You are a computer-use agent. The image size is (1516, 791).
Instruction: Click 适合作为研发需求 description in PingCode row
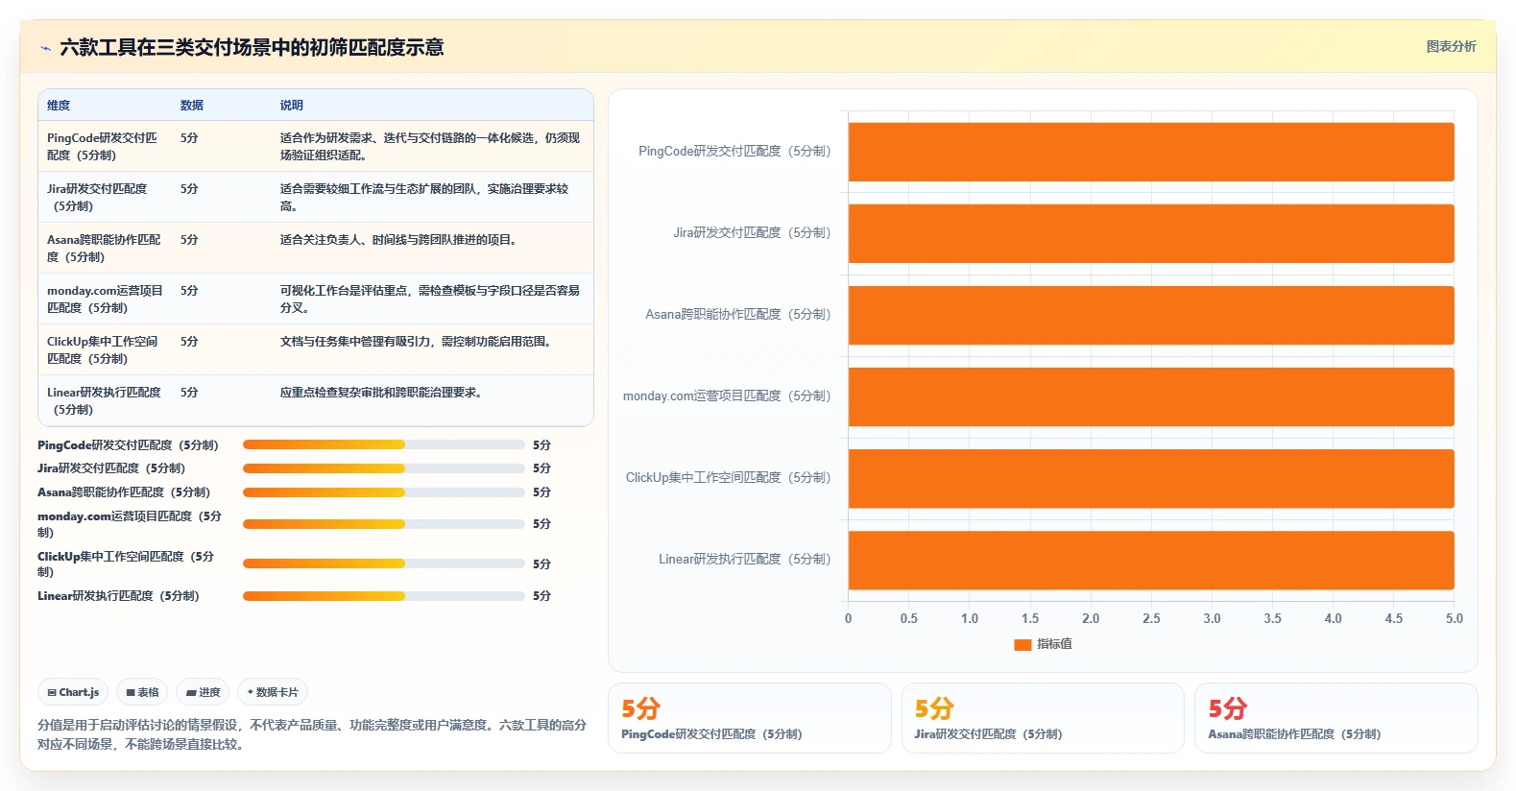point(430,146)
